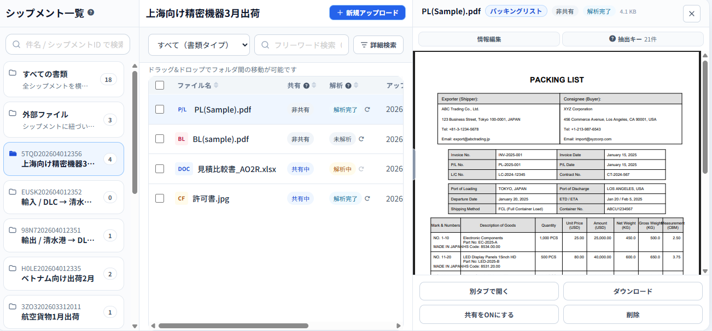
Task: Click the re-run analysis icon on 許可書.jpg
Action: click(x=367, y=198)
